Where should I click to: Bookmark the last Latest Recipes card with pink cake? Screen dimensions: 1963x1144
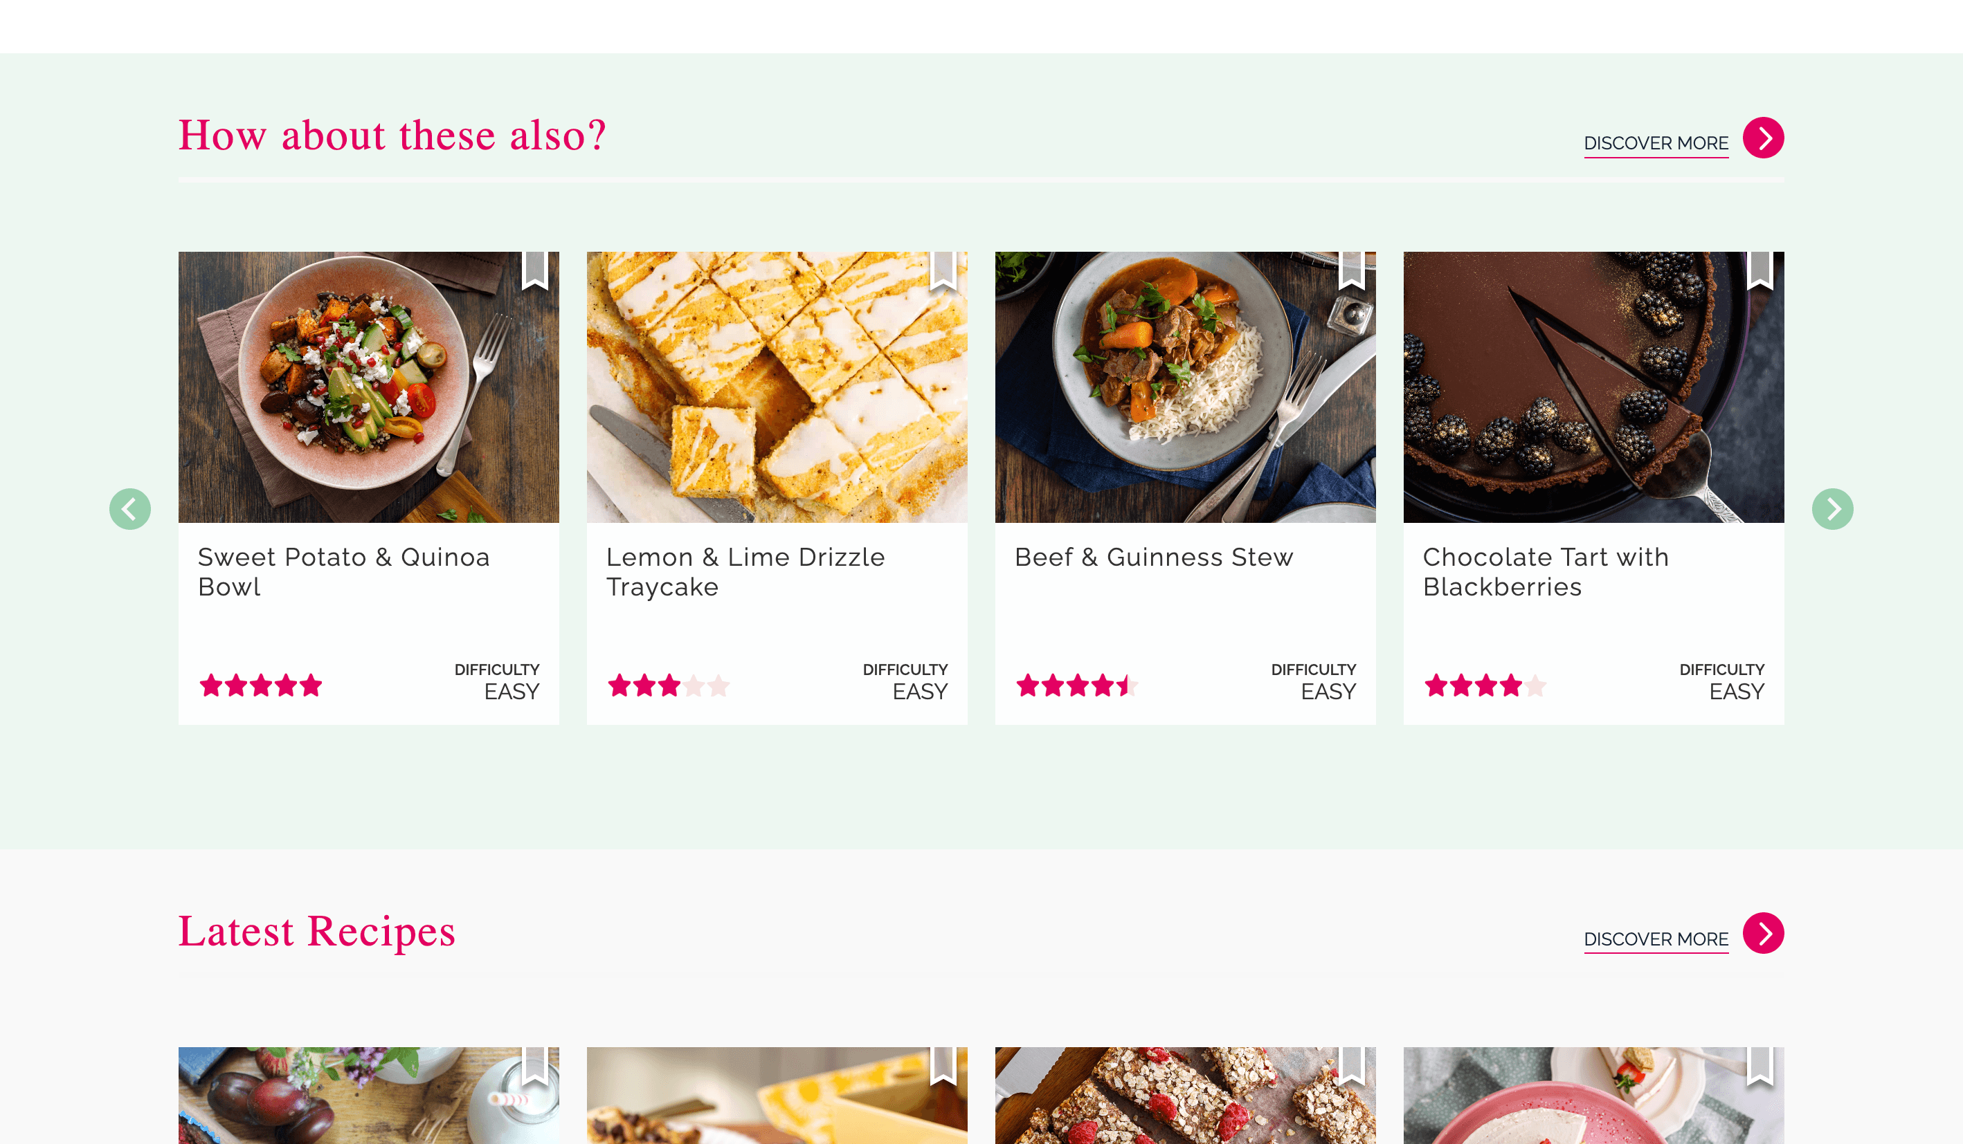pos(1760,1064)
